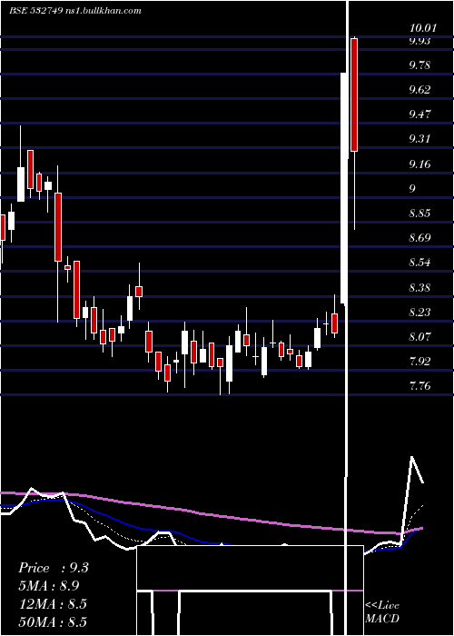Viewport: 454px width, 636px height.
Task: Select the 7.92 price axis label
Action: tap(419, 361)
